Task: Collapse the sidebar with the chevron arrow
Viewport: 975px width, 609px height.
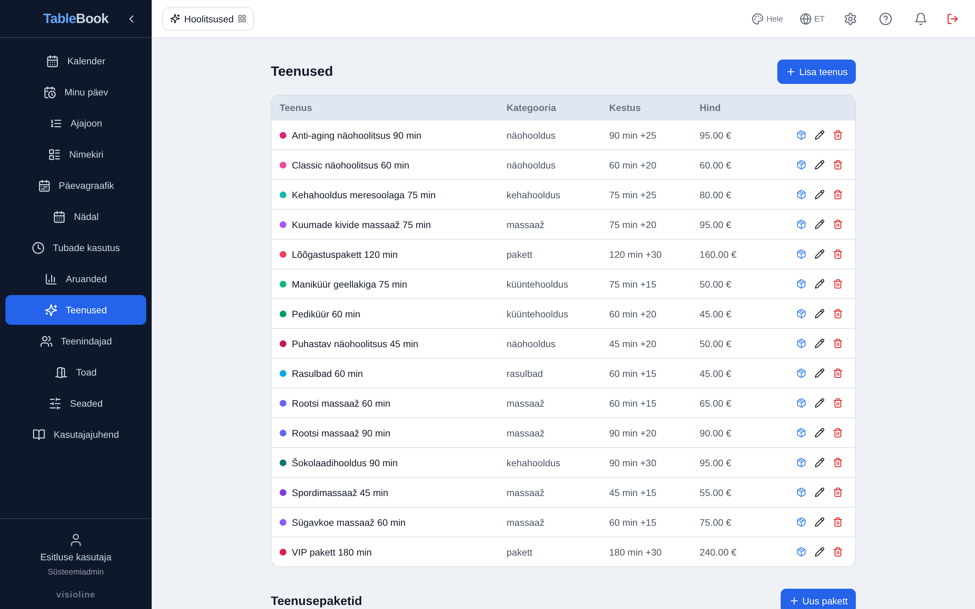Action: (131, 19)
